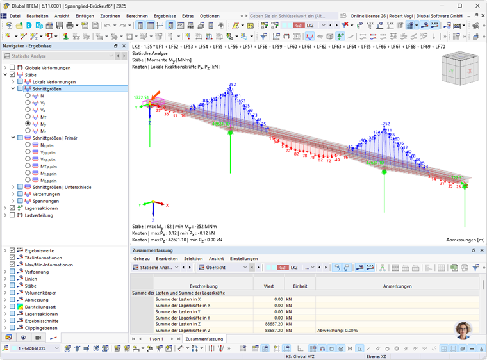Click the Darstellungsart color icon
Viewport: 487px width, 360px height.
[20, 307]
